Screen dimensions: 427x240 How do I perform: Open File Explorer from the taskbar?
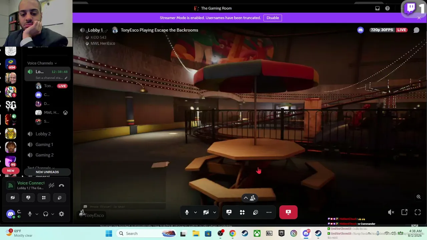pos(195,233)
